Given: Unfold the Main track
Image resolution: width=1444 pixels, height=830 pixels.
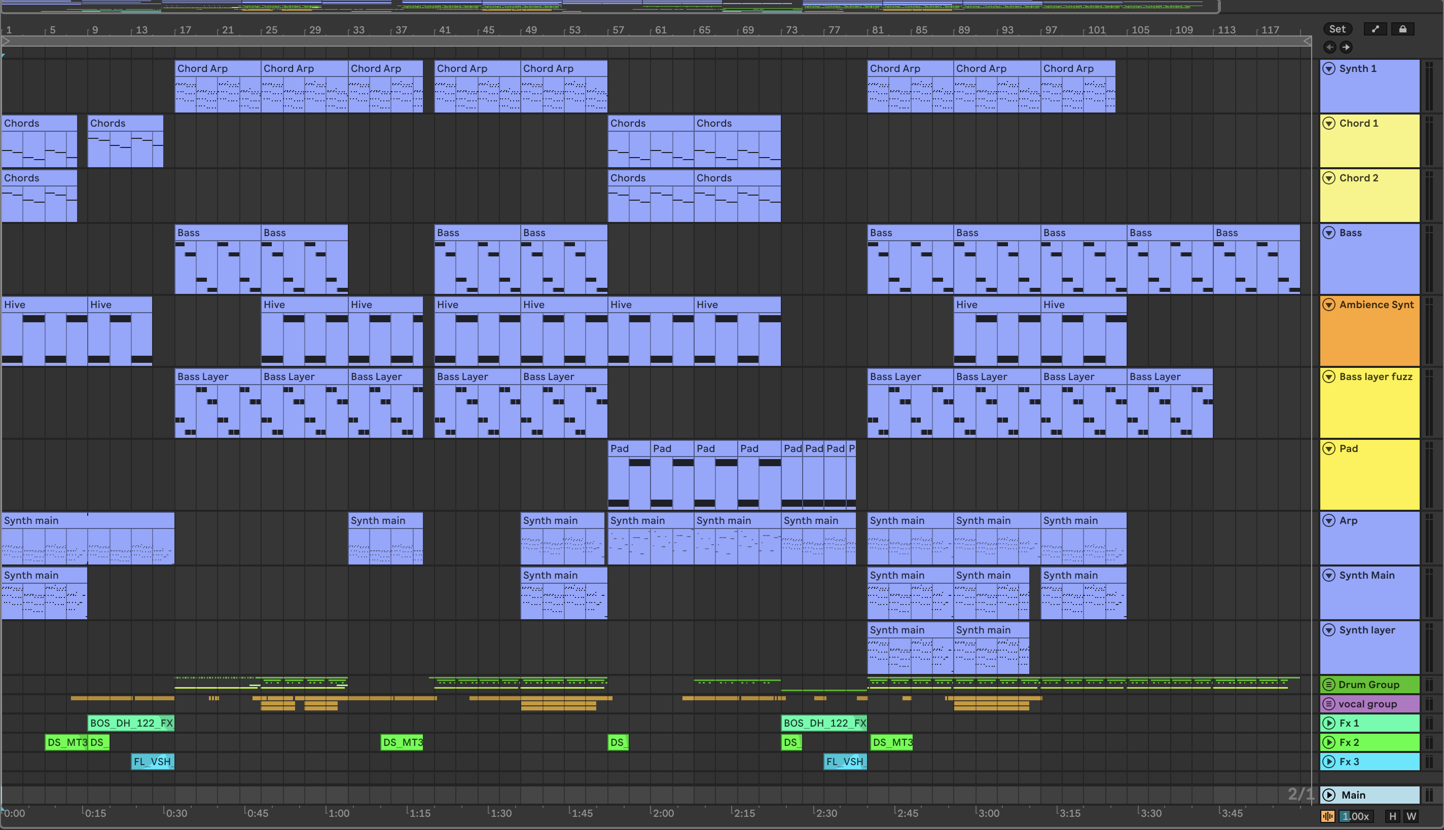Looking at the screenshot, I should pos(1329,795).
